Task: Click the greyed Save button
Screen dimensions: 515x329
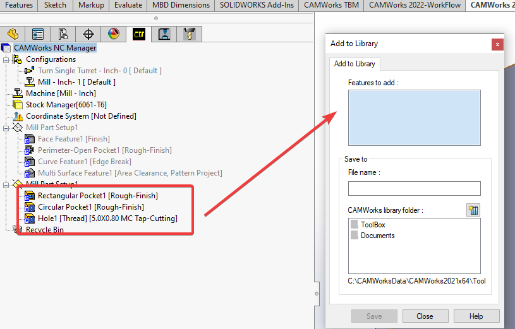Action: (x=374, y=316)
